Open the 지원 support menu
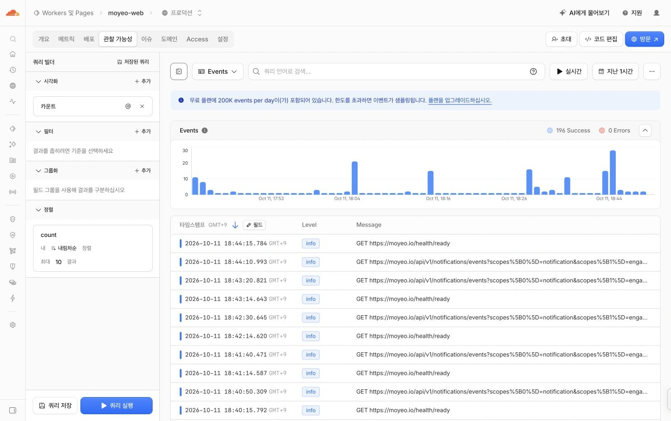671x421 pixels. pos(632,13)
